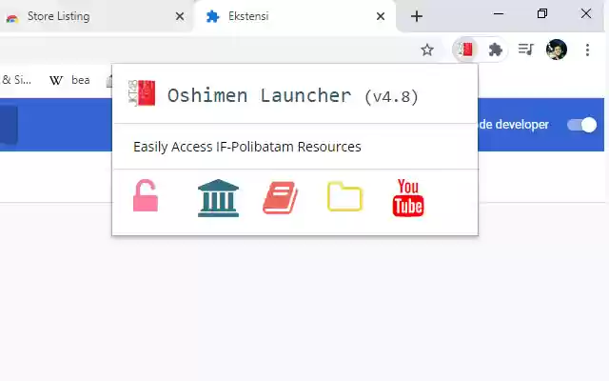Open the red book shortcut
The image size is (609, 381).
(x=281, y=197)
